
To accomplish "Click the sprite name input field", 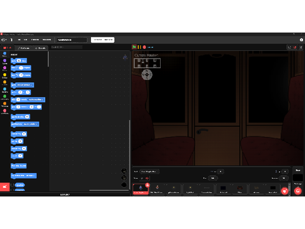I will [x=149, y=172].
